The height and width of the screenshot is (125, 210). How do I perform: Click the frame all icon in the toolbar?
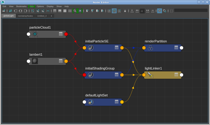click(32, 11)
